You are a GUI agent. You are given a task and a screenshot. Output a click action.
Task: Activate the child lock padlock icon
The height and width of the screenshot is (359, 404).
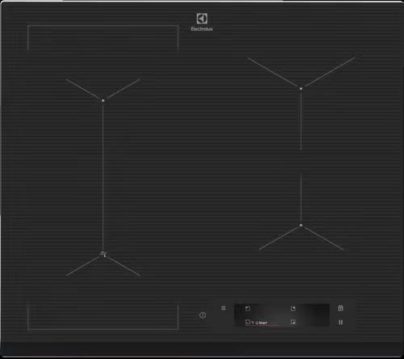tap(340, 308)
